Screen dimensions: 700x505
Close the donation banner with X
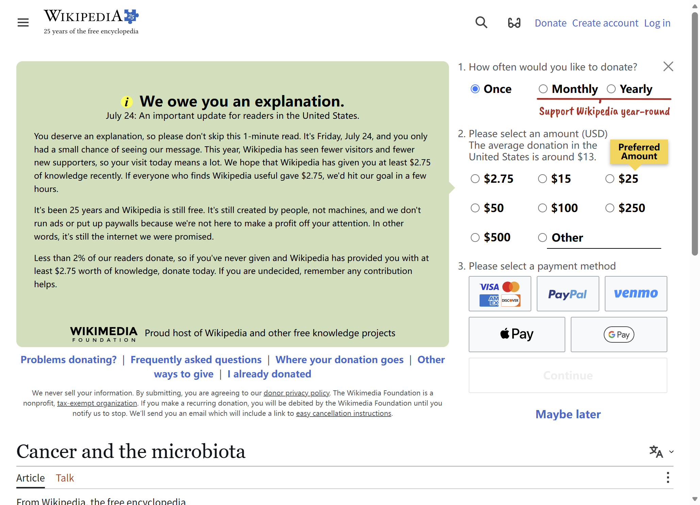pyautogui.click(x=668, y=66)
